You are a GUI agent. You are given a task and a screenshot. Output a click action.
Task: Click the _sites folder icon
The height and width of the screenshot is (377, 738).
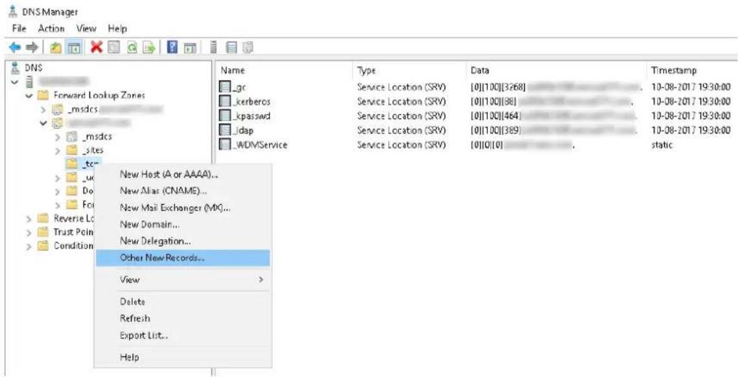point(71,151)
